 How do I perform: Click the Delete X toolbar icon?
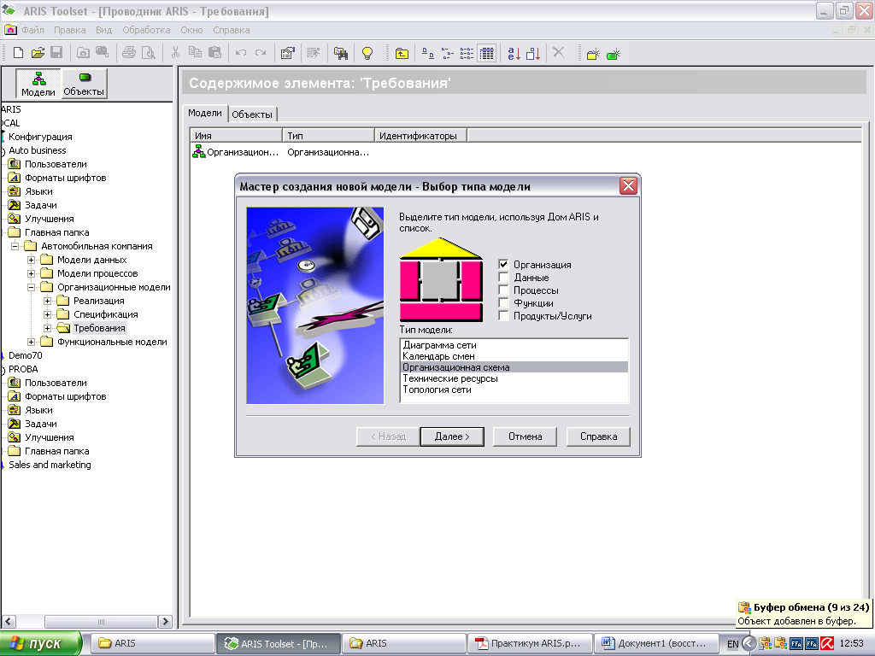(559, 53)
